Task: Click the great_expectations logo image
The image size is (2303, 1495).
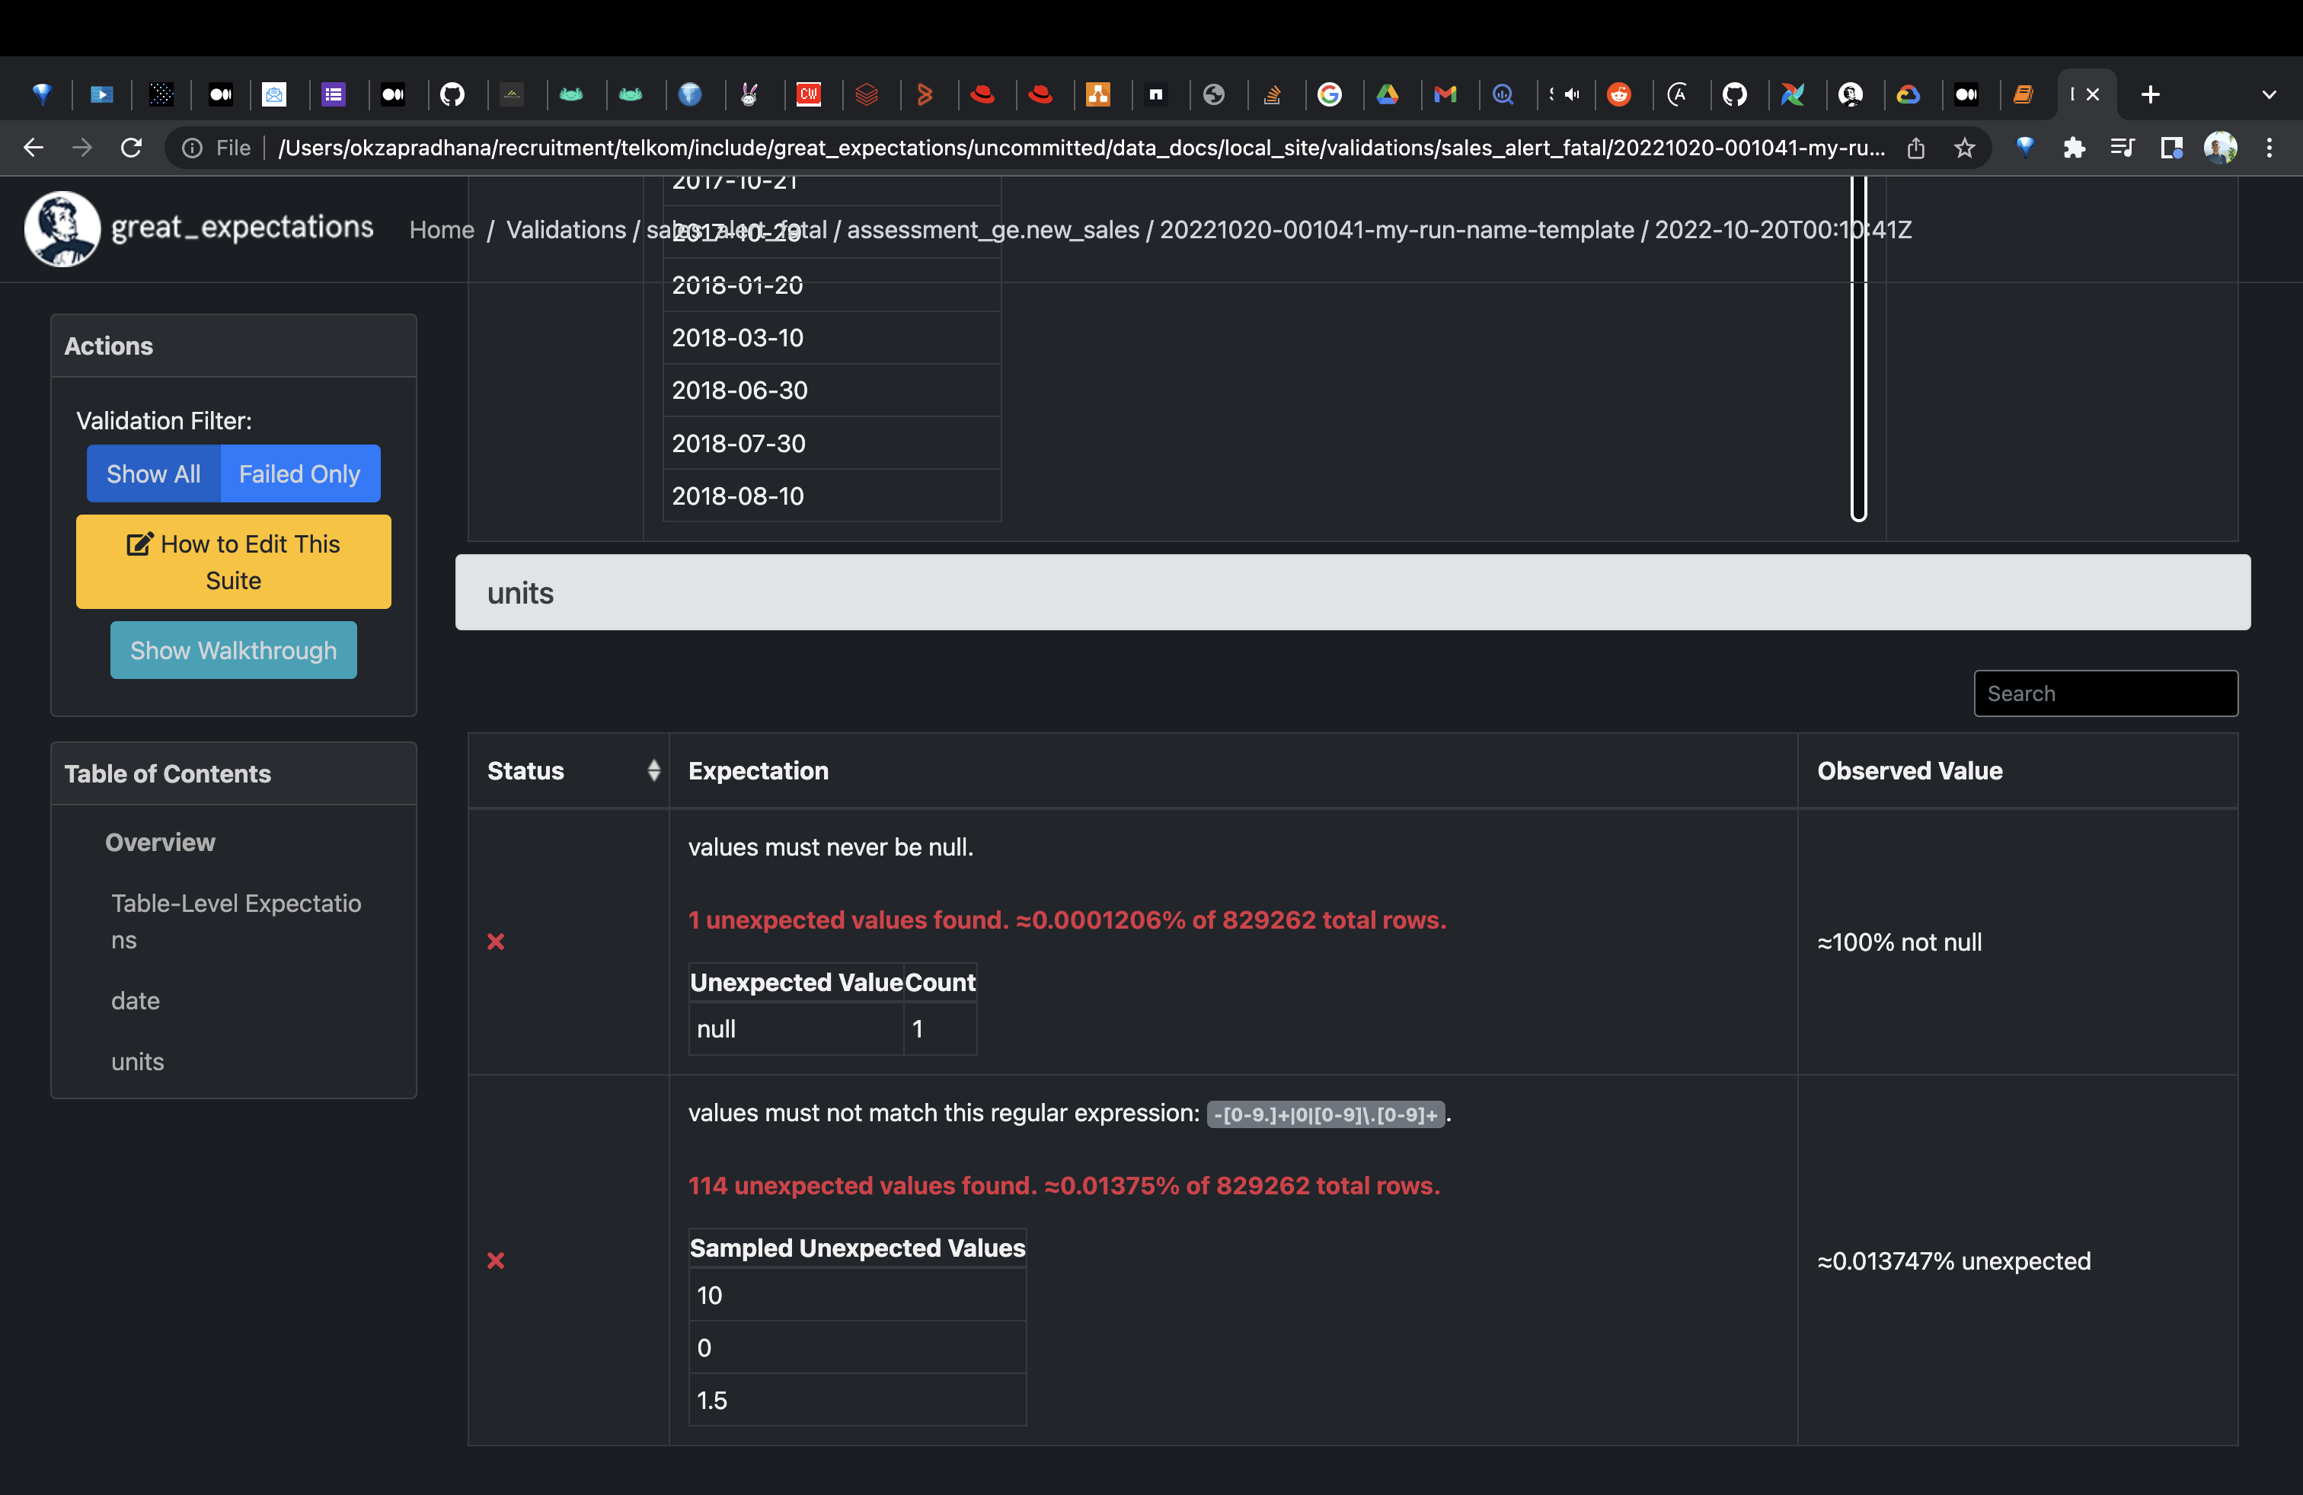Action: click(62, 229)
